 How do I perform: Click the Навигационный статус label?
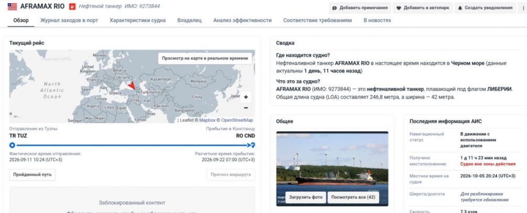[x=426, y=137]
